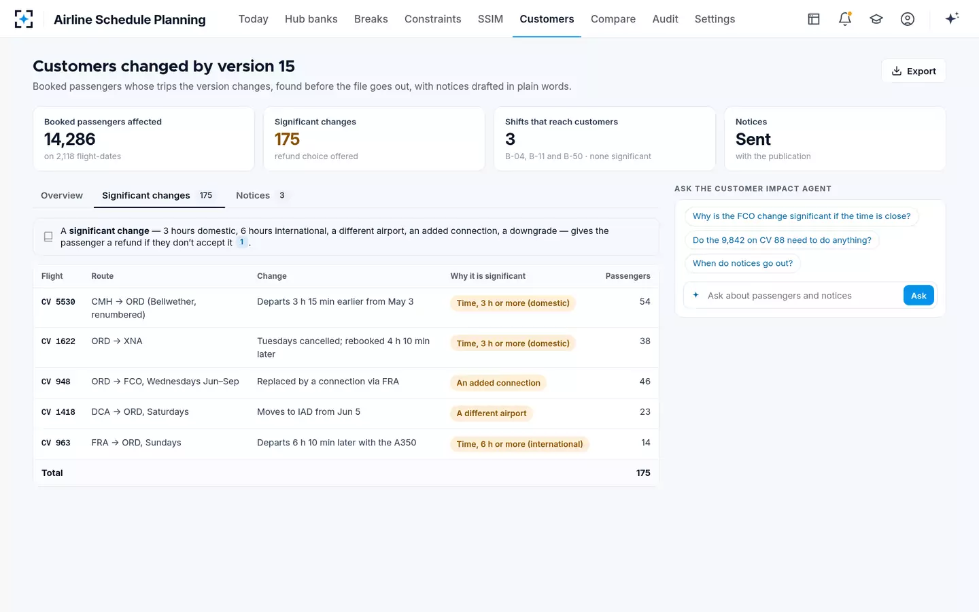Go to the Today tab
The image size is (979, 612).
point(253,19)
